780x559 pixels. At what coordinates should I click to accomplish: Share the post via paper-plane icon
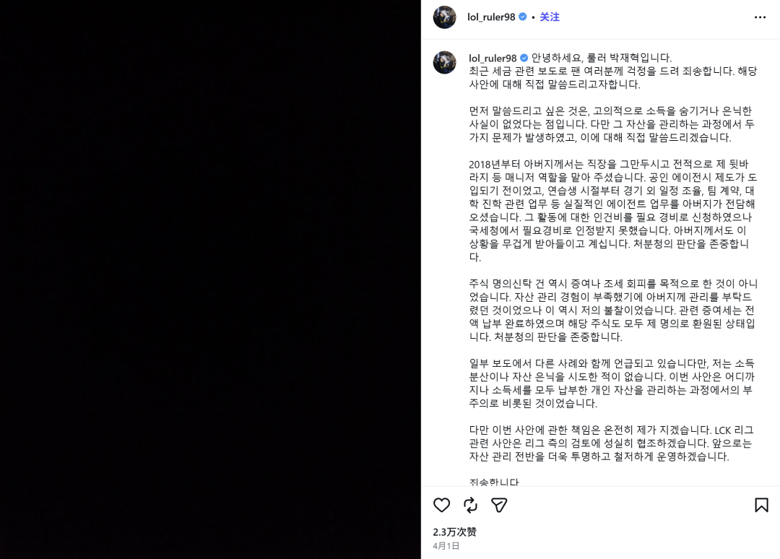coord(499,506)
